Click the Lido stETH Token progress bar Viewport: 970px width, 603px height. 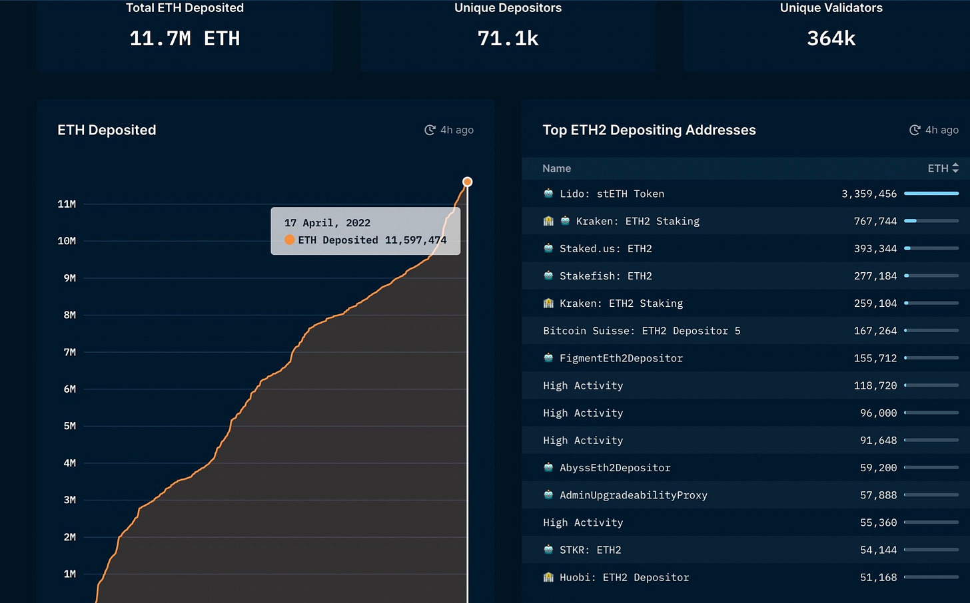pyautogui.click(x=931, y=194)
